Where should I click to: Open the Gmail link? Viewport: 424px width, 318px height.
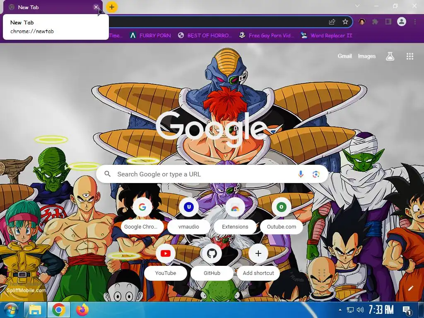(345, 56)
